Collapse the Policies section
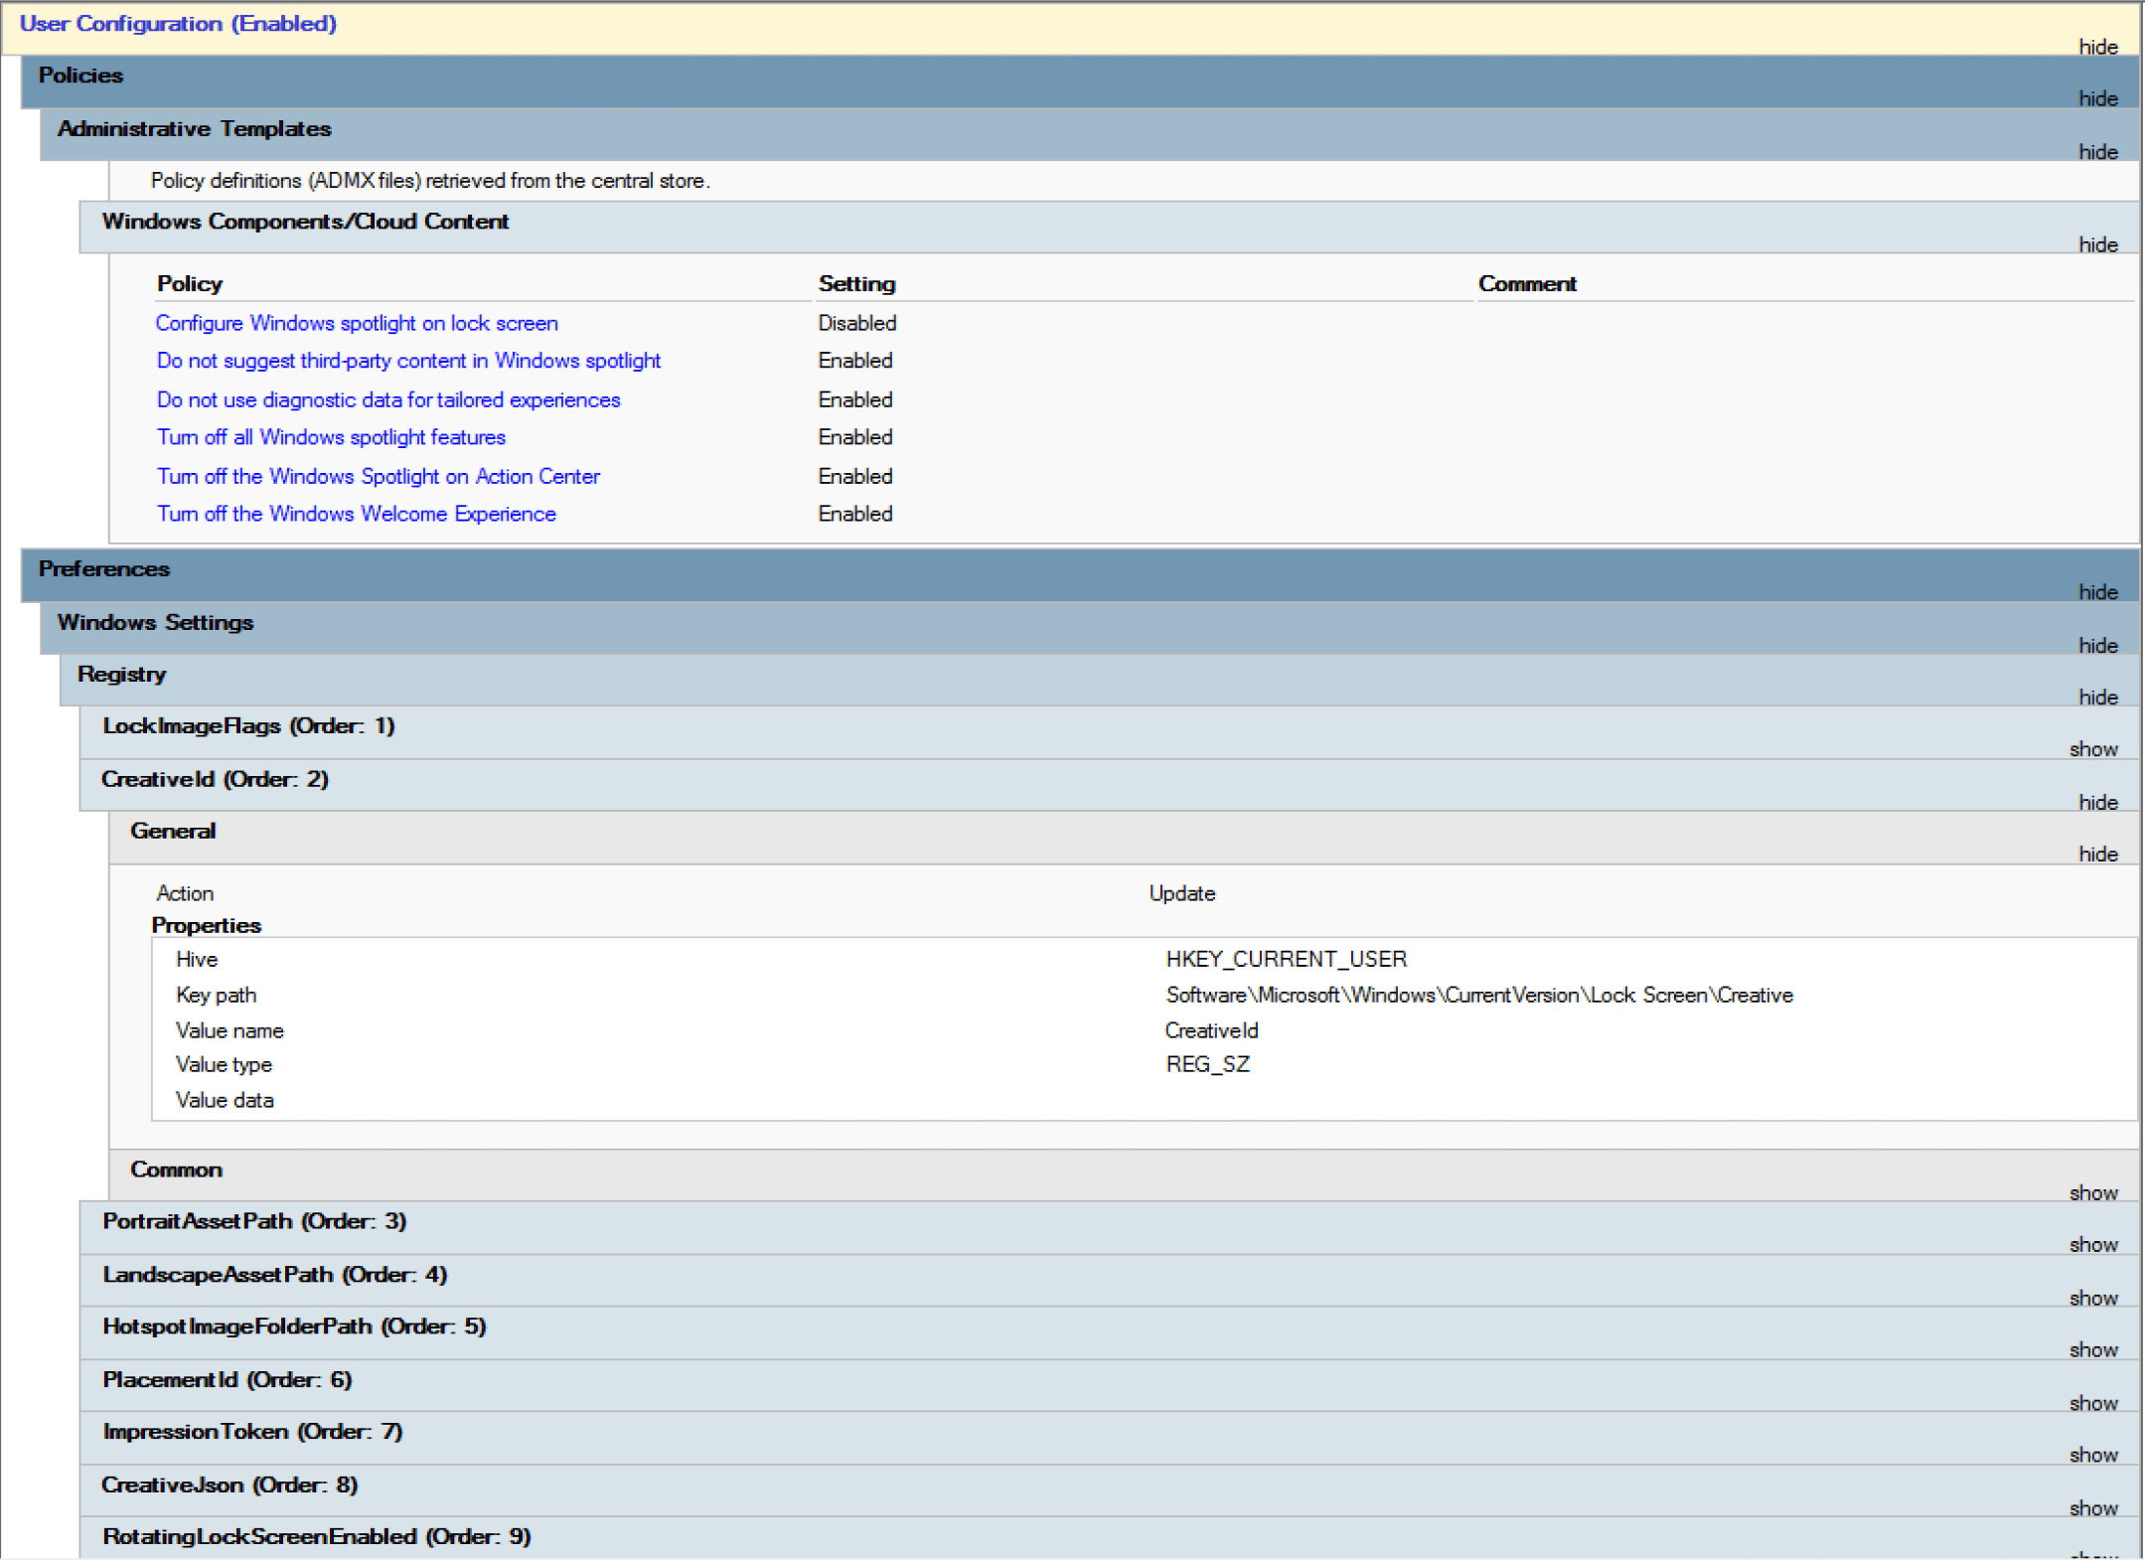Image resolution: width=2145 pixels, height=1560 pixels. tap(2096, 98)
